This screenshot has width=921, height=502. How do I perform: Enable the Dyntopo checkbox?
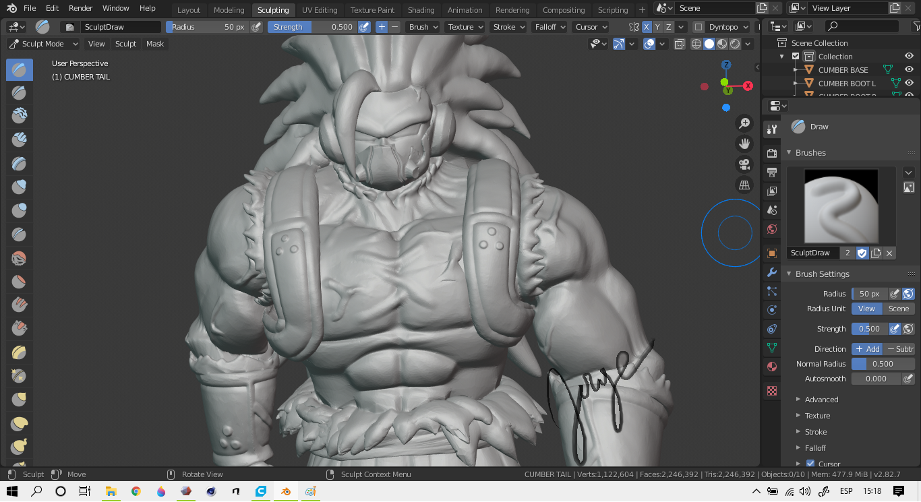[699, 27]
